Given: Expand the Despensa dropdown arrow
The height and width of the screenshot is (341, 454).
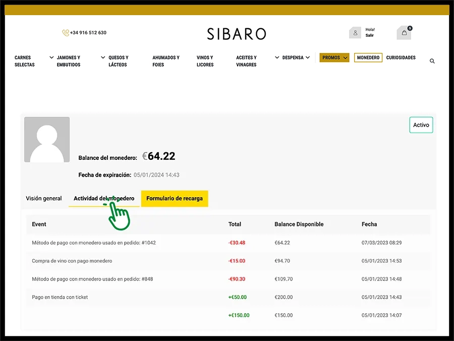Looking at the screenshot, I should coord(308,58).
